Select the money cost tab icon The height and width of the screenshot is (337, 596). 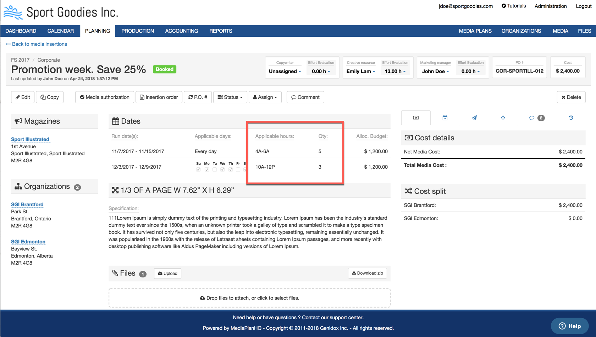(416, 118)
